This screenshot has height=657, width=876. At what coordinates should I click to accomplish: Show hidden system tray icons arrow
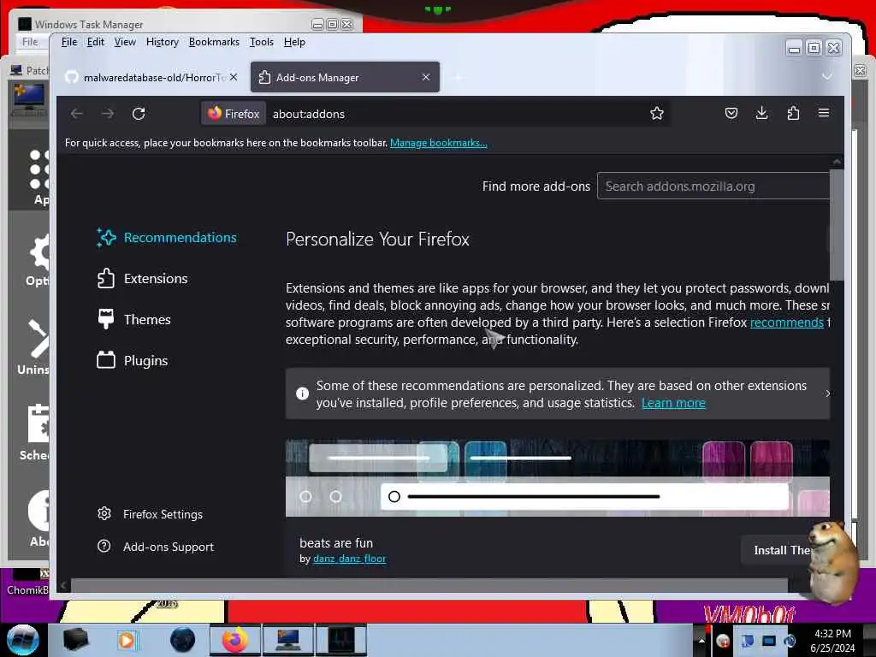701,641
